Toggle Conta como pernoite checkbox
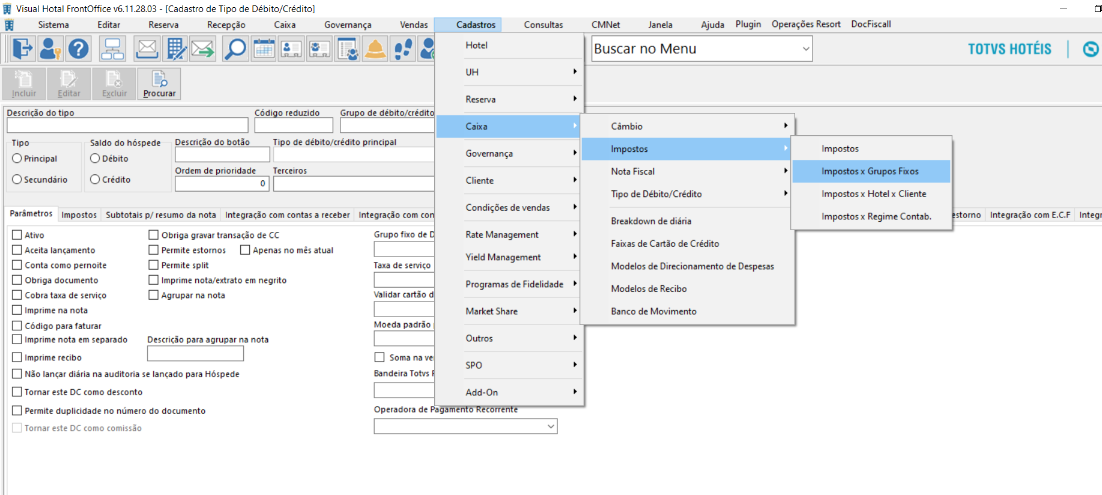Viewport: 1102px width, 495px height. pyautogui.click(x=17, y=265)
